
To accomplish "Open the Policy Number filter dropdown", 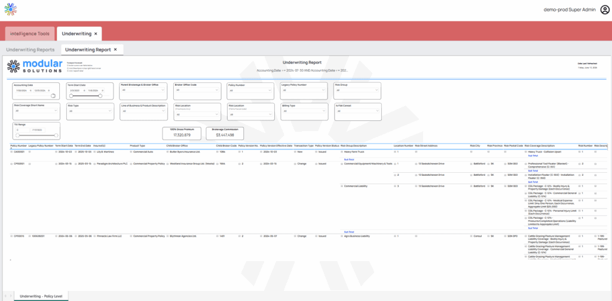I will (x=250, y=91).
